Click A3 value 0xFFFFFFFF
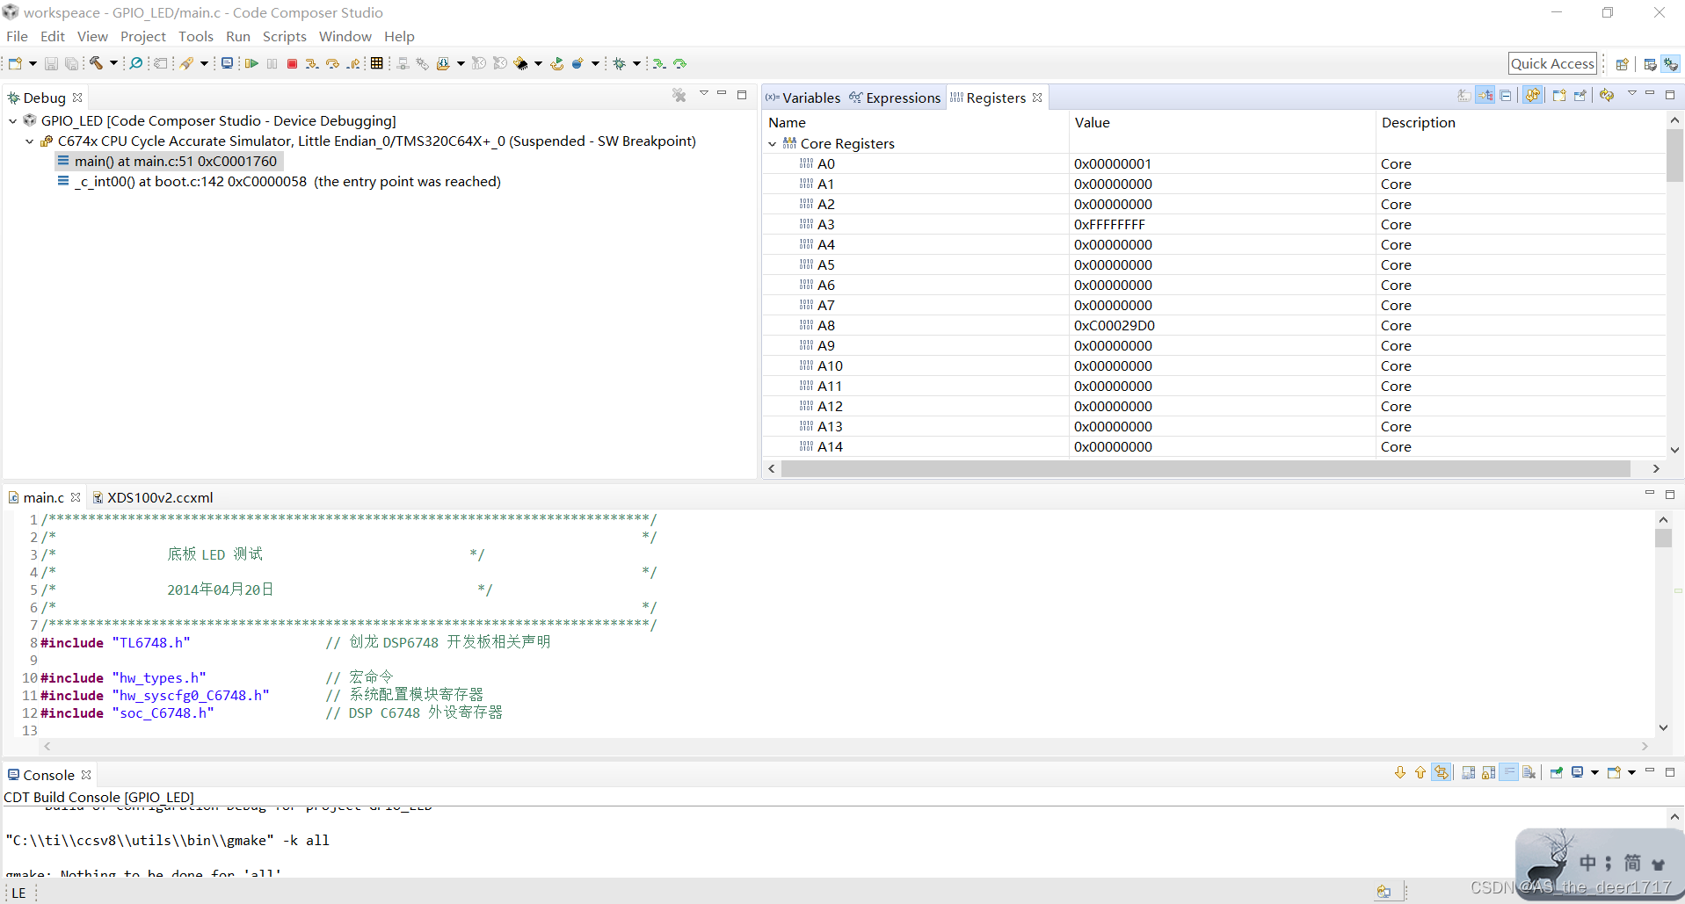The height and width of the screenshot is (904, 1685). pyautogui.click(x=1109, y=225)
